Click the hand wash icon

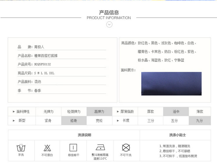(x=21, y=147)
